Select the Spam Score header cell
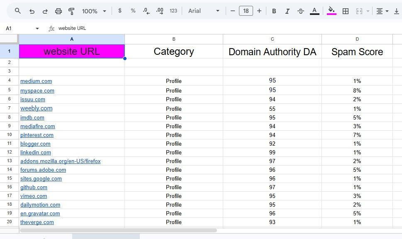This screenshot has width=402, height=239. click(x=357, y=51)
